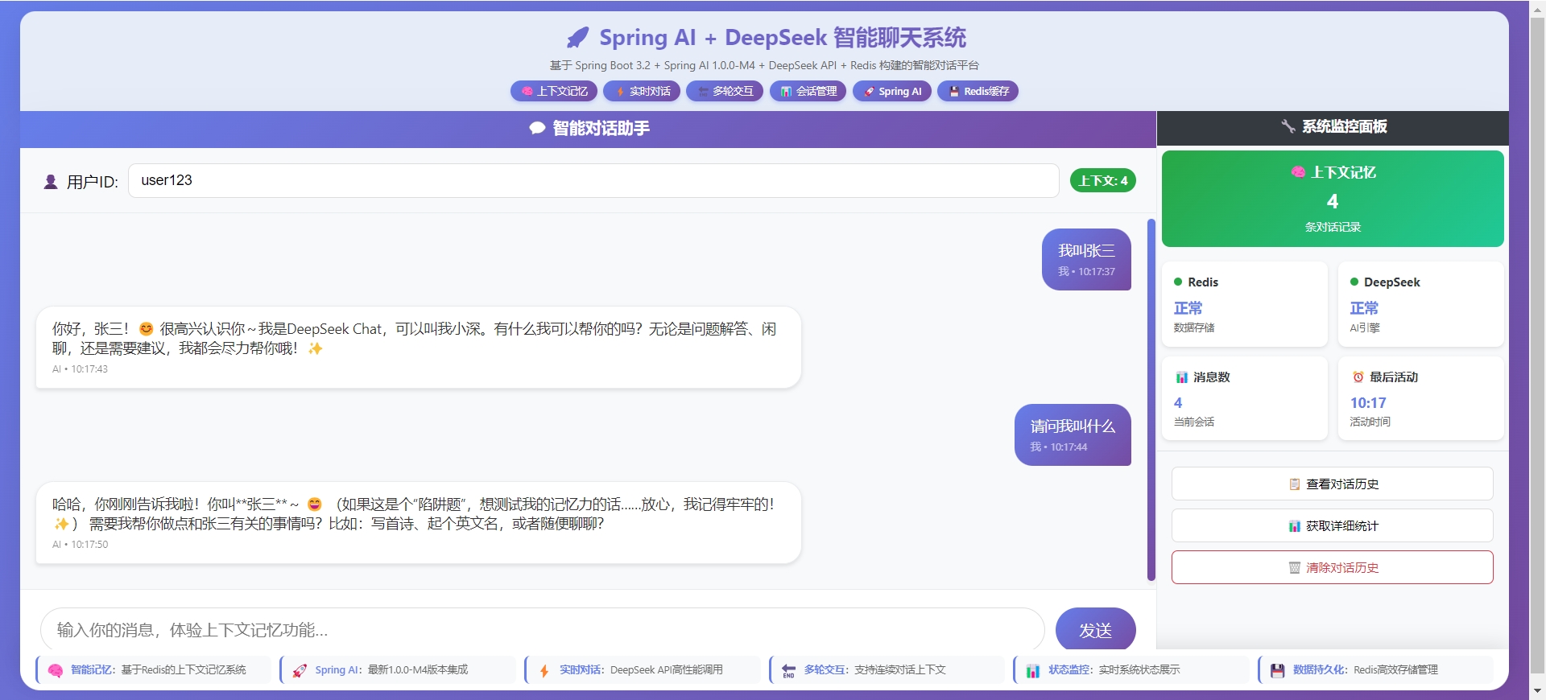Click the trash icon on 清除对话历史 button
This screenshot has width=1546, height=700.
(1295, 568)
